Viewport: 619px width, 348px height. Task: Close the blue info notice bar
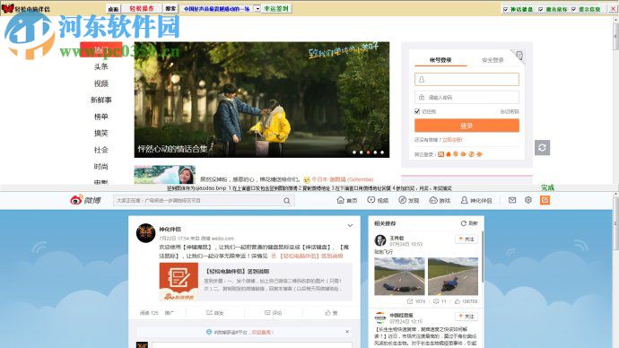347,332
